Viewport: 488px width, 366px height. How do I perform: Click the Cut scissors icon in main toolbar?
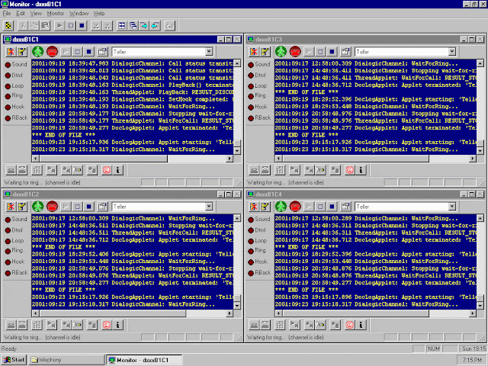coord(23,25)
